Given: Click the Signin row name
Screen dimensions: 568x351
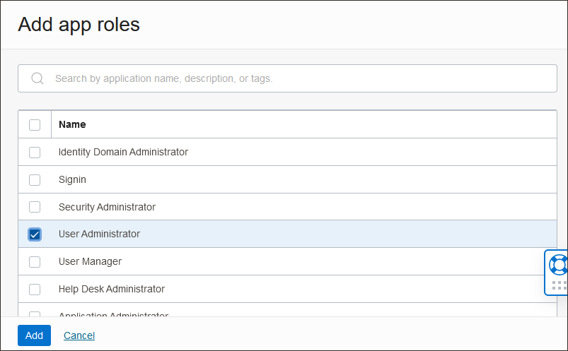Looking at the screenshot, I should point(72,179).
